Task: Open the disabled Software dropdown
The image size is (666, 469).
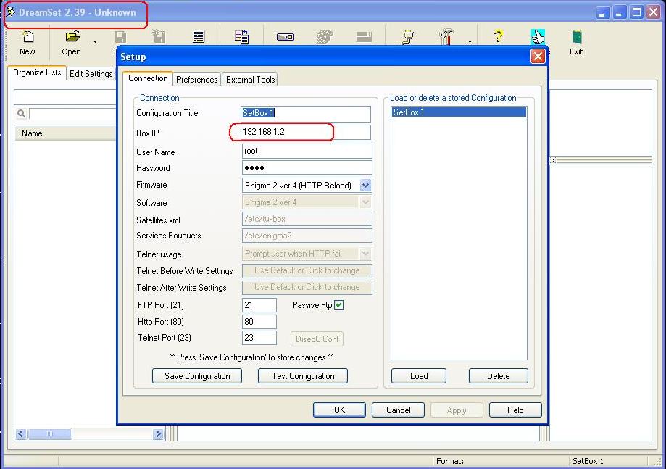Action: coord(365,202)
